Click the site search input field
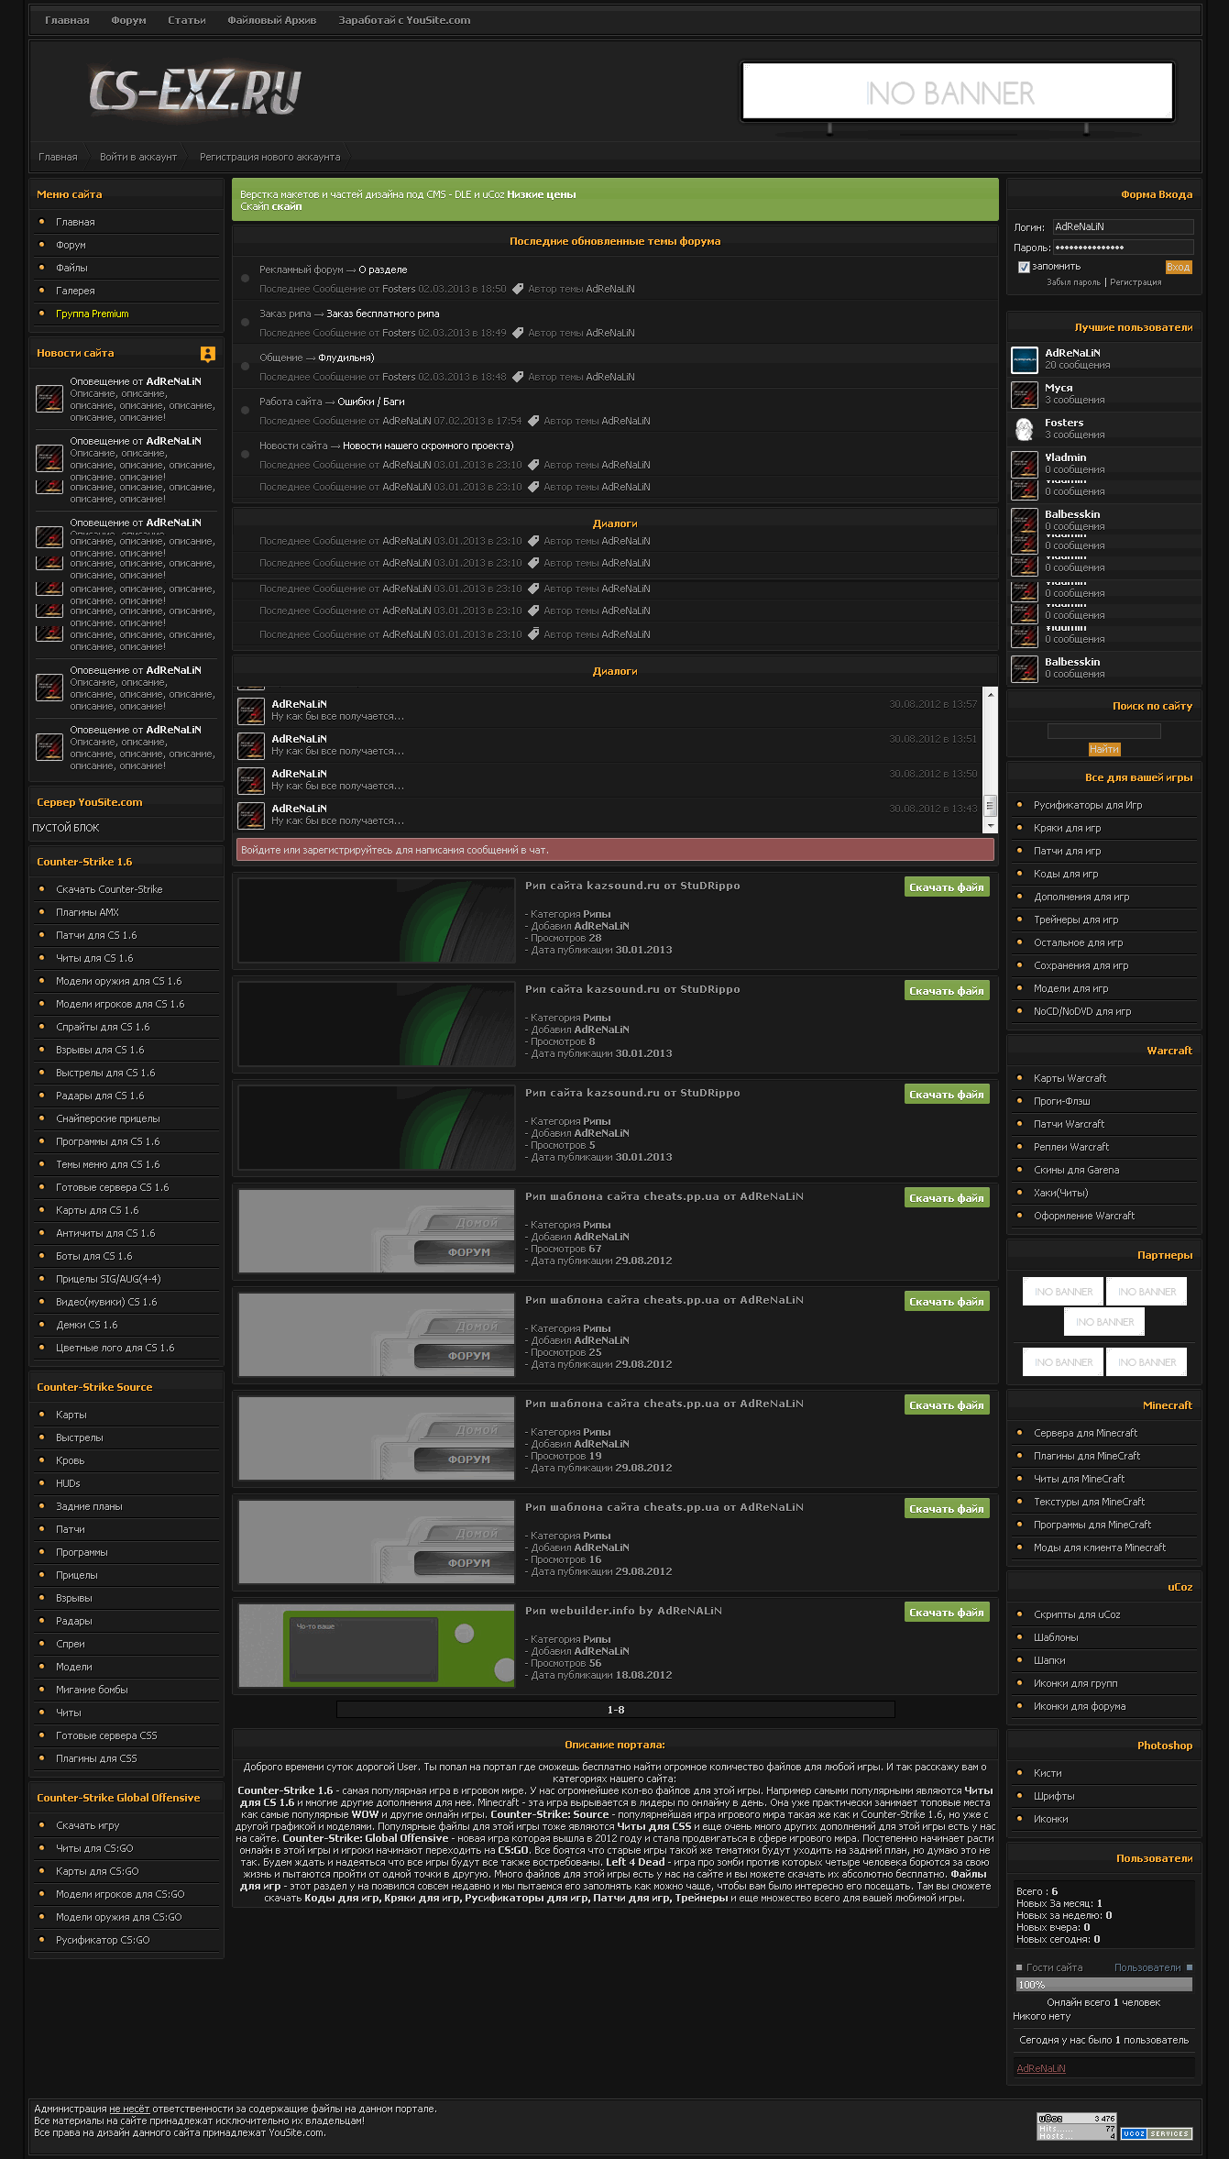 pyautogui.click(x=1103, y=731)
